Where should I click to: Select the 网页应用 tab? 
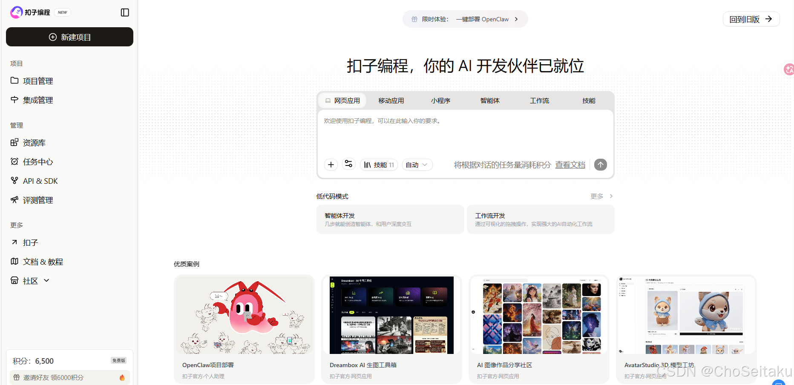(342, 101)
